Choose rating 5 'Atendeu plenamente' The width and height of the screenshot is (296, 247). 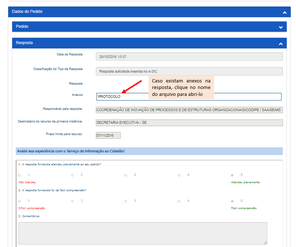(x=232, y=175)
